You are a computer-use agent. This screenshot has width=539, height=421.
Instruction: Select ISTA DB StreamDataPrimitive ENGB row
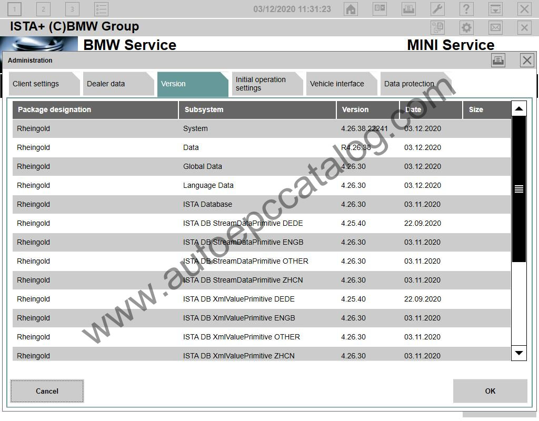click(262, 242)
